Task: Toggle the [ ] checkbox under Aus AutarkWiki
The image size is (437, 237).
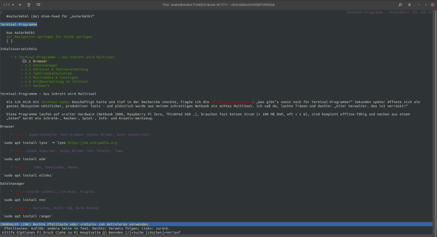Action: (9, 41)
